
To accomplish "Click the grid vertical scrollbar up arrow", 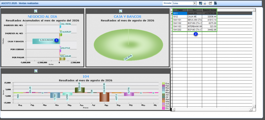I will pos(254,10).
